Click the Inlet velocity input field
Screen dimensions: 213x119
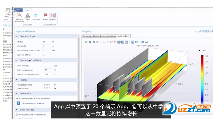(x=48, y=66)
